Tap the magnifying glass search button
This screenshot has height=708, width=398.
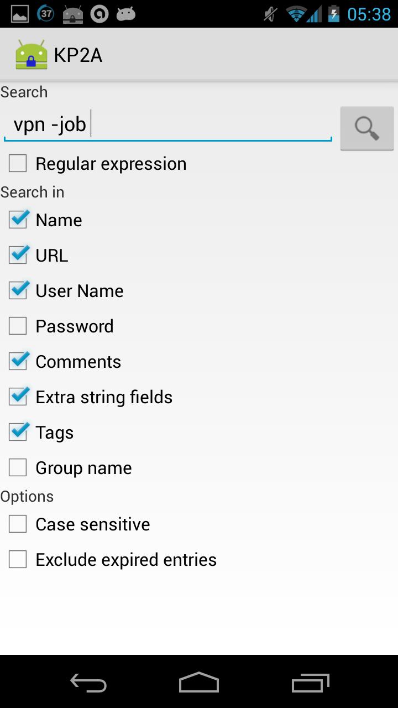pyautogui.click(x=366, y=128)
